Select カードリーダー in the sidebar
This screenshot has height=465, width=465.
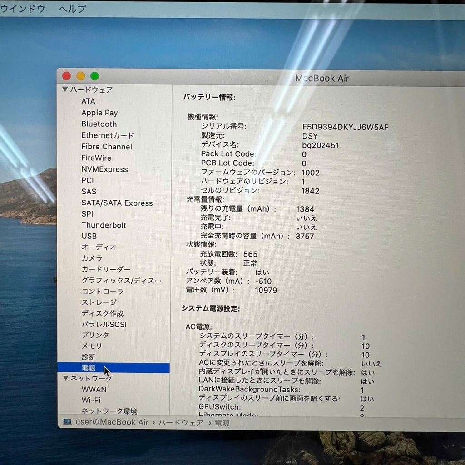(106, 269)
